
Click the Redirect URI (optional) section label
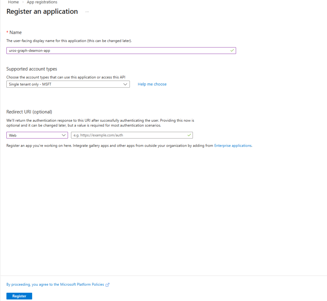[29, 112]
